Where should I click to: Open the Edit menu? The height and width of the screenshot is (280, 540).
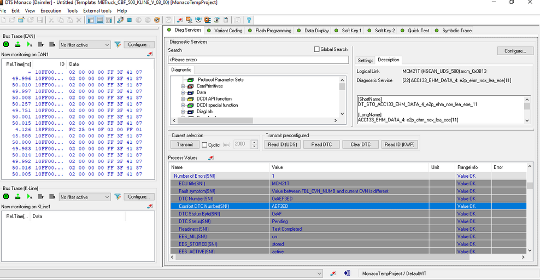15,11
